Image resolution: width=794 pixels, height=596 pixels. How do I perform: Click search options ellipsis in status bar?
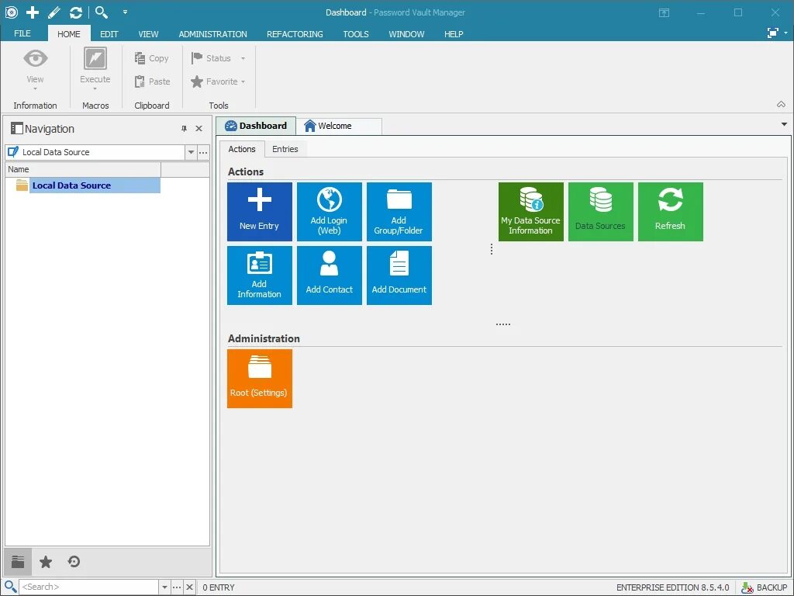[177, 587]
